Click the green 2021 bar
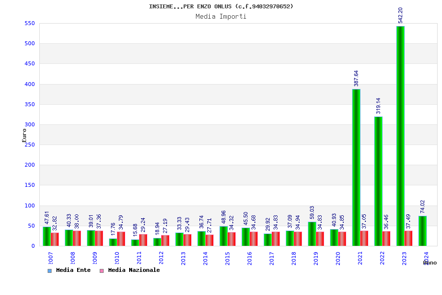 click(x=356, y=167)
